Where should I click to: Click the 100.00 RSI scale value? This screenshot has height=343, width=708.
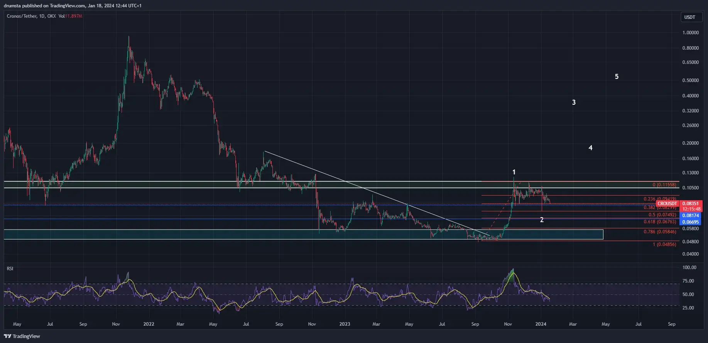point(689,267)
